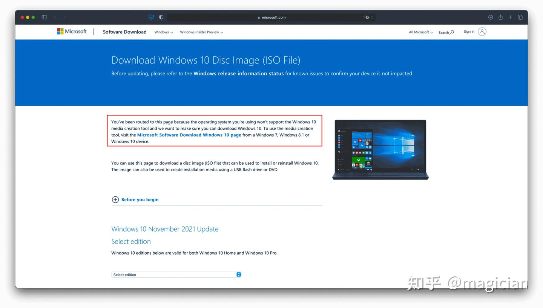Show the tab overview icon
This screenshot has width=543, height=308.
pyautogui.click(x=520, y=17)
